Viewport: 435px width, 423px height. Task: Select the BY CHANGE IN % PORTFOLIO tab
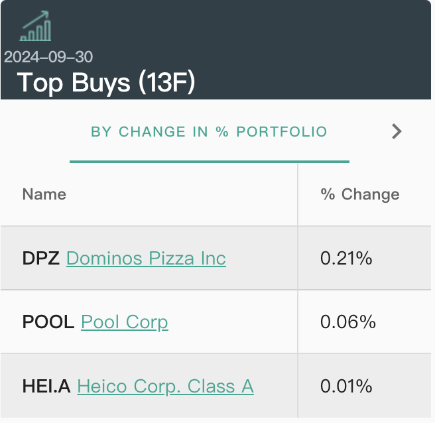209,131
